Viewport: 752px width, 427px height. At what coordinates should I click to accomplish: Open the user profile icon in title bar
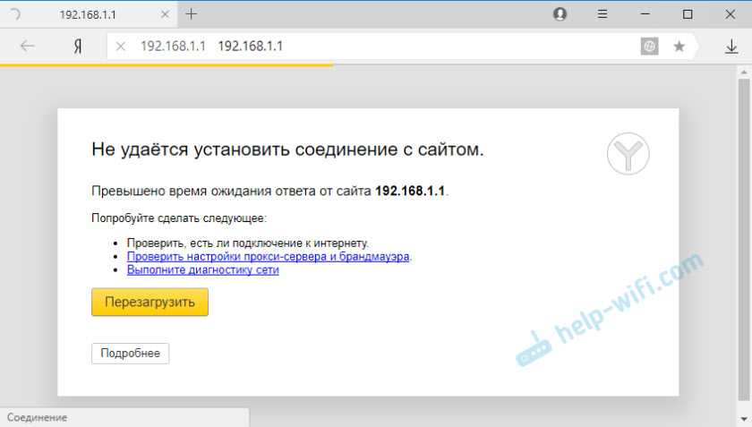pos(560,14)
